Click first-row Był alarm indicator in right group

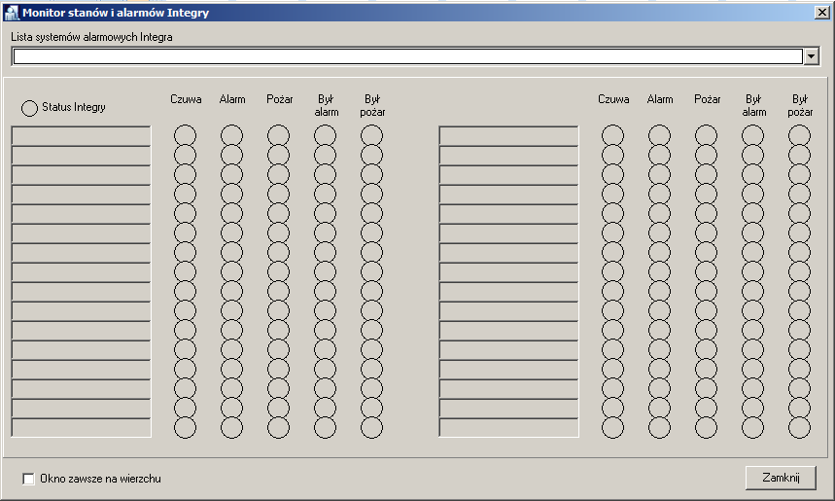click(752, 135)
